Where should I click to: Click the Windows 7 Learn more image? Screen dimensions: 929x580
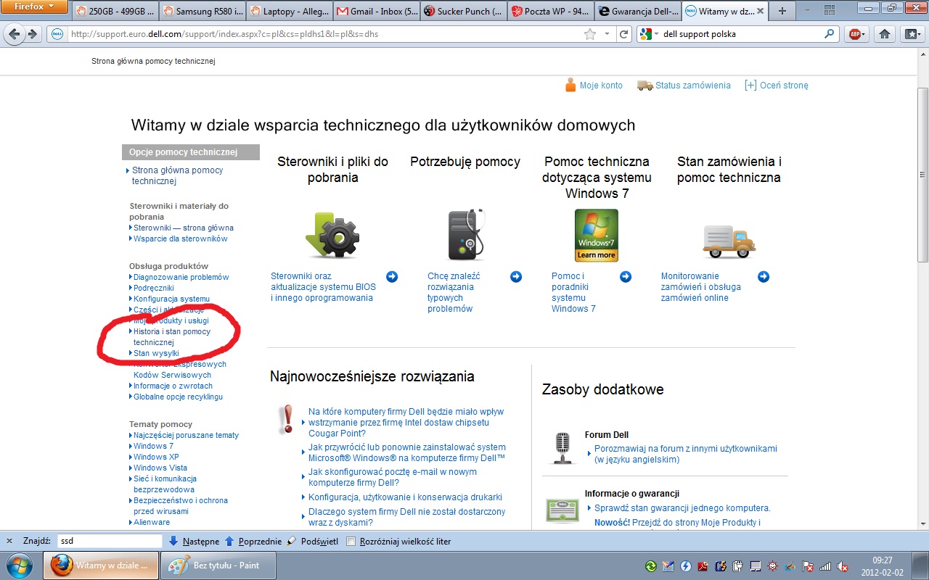596,235
